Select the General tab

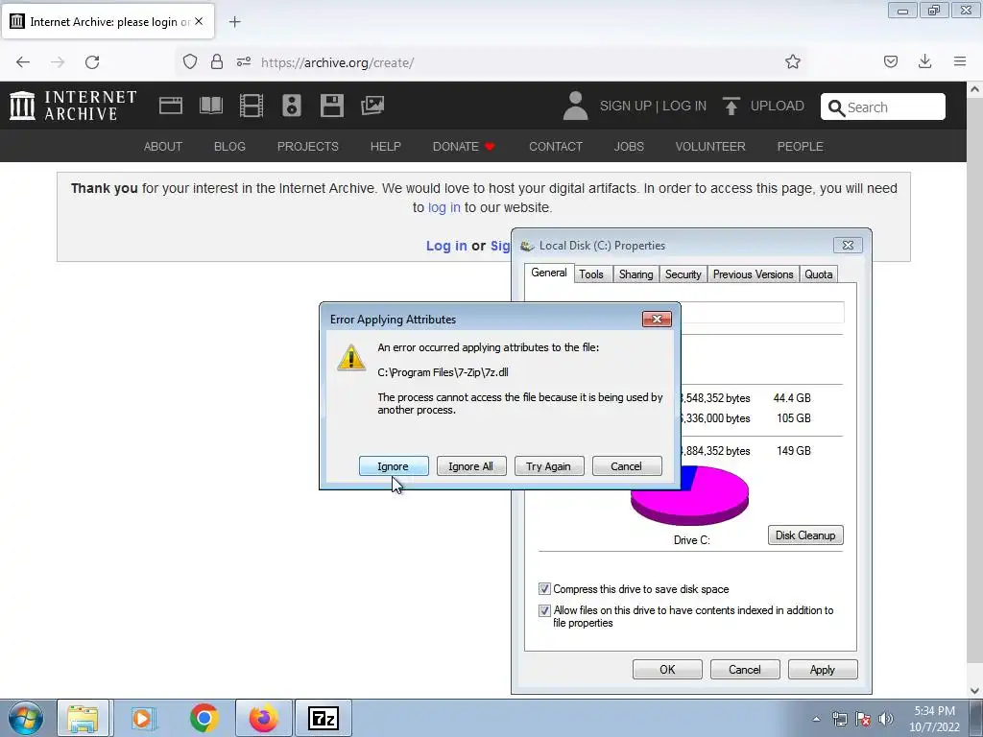click(549, 273)
